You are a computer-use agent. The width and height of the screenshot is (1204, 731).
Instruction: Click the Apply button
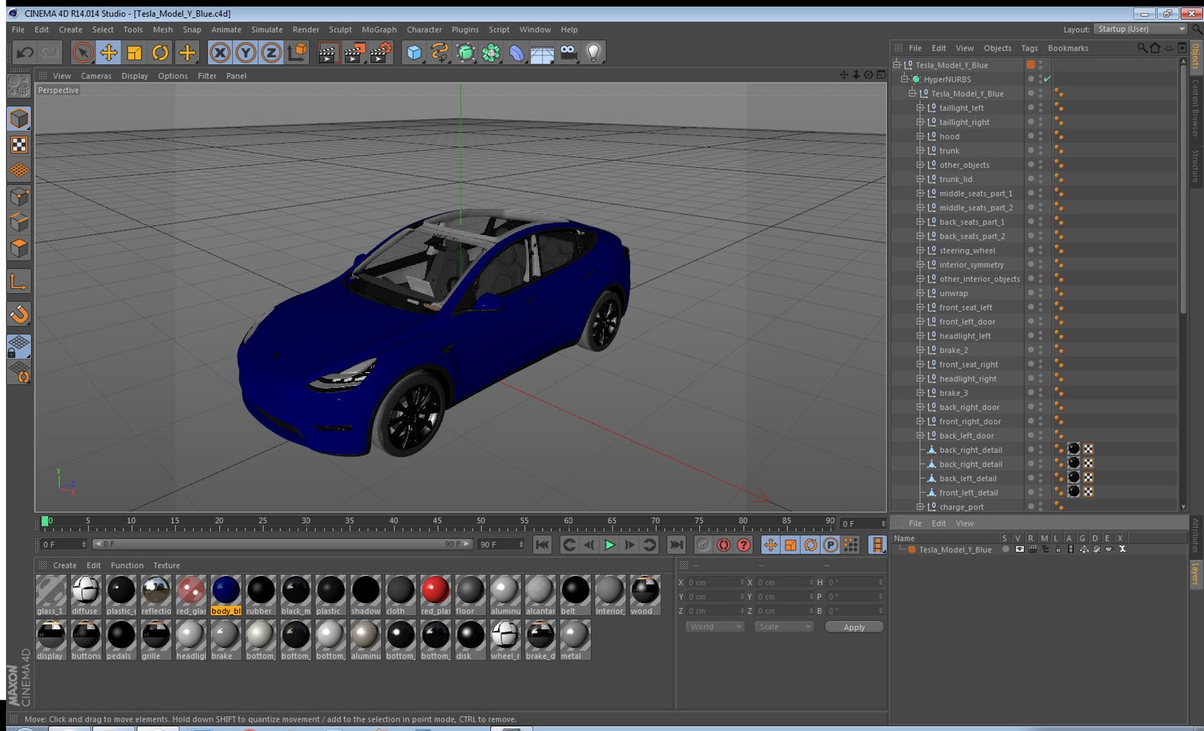[854, 627]
